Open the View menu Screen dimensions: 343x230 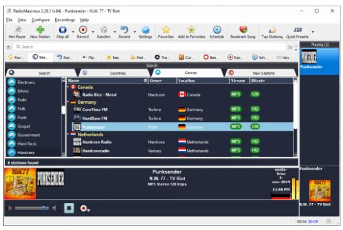pos(22,20)
